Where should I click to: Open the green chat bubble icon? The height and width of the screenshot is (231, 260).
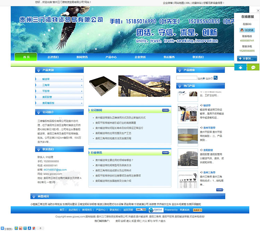[x=253, y=67]
